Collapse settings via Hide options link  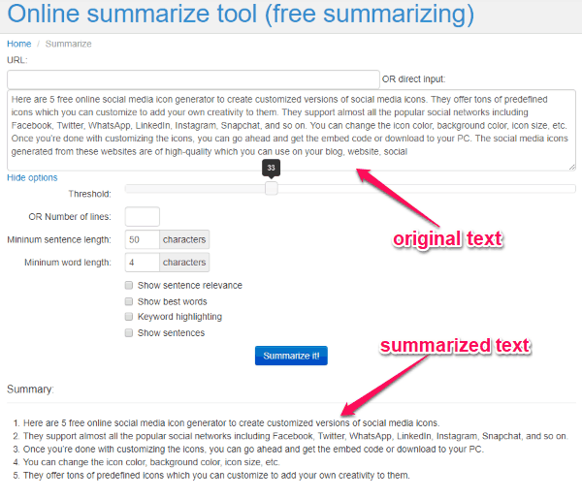(32, 177)
